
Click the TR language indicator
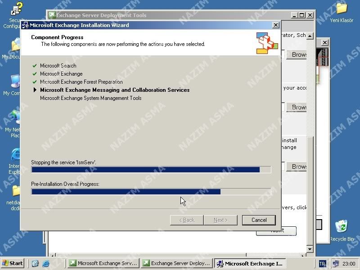pos(322,264)
